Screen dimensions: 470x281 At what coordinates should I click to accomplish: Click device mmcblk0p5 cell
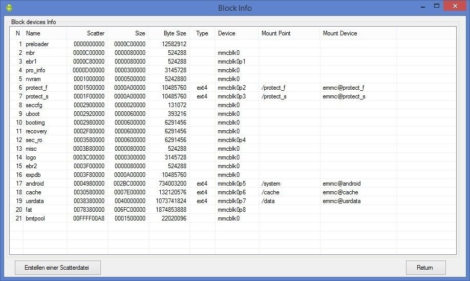(232, 184)
